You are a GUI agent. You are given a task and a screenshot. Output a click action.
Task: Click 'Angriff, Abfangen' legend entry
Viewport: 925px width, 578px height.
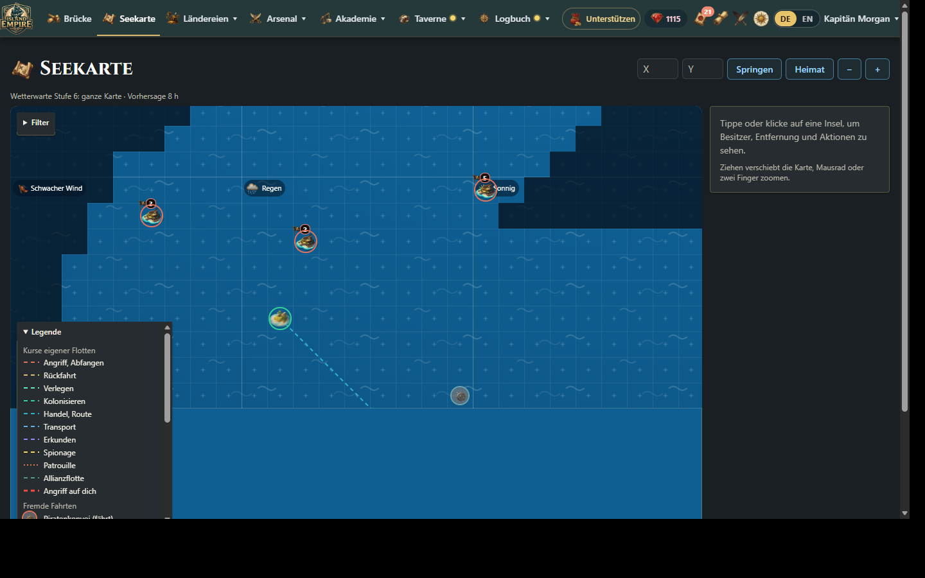point(64,363)
